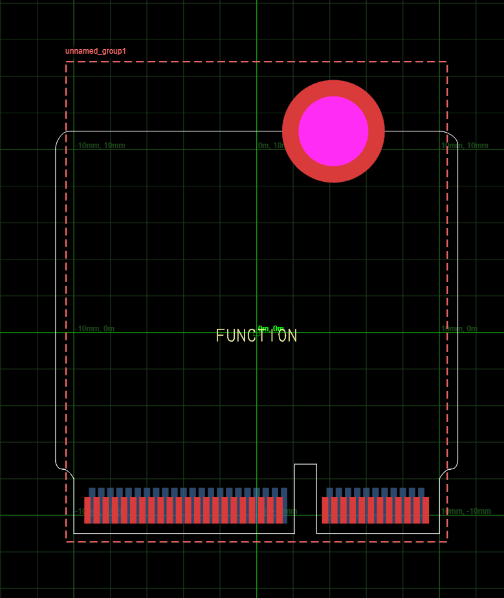The image size is (504, 598).
Task: Click the 10mm, 0m grid label
Action: coord(459,328)
